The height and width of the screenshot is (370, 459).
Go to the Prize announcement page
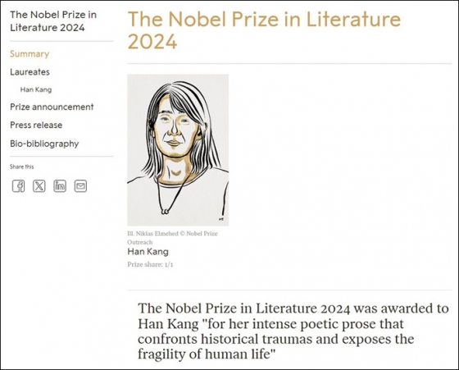click(x=52, y=107)
